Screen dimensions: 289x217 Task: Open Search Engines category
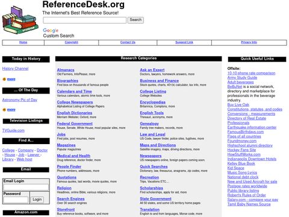click(70, 199)
